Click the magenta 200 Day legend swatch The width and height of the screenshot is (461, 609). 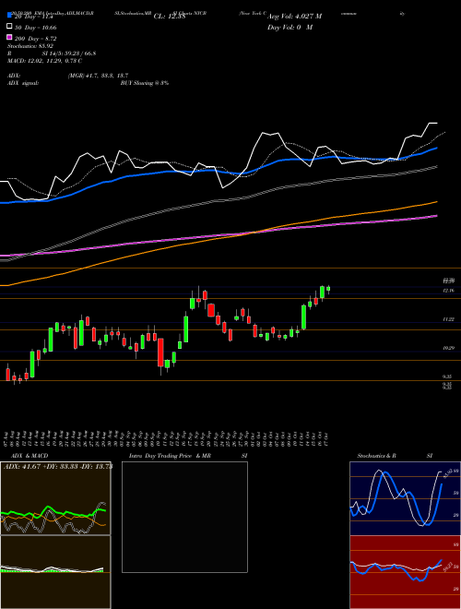[9, 37]
